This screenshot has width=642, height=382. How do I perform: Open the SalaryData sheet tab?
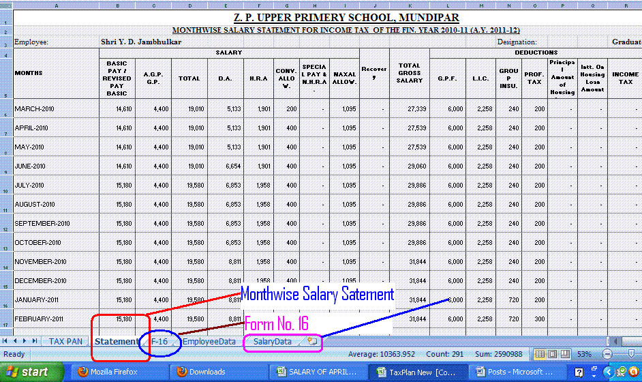273,342
